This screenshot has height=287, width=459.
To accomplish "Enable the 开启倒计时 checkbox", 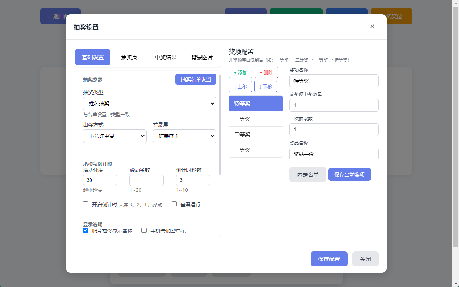I will pyautogui.click(x=85, y=204).
